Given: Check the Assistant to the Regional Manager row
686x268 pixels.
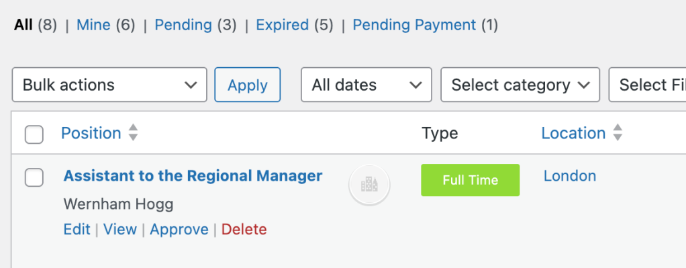Looking at the screenshot, I should (x=34, y=177).
